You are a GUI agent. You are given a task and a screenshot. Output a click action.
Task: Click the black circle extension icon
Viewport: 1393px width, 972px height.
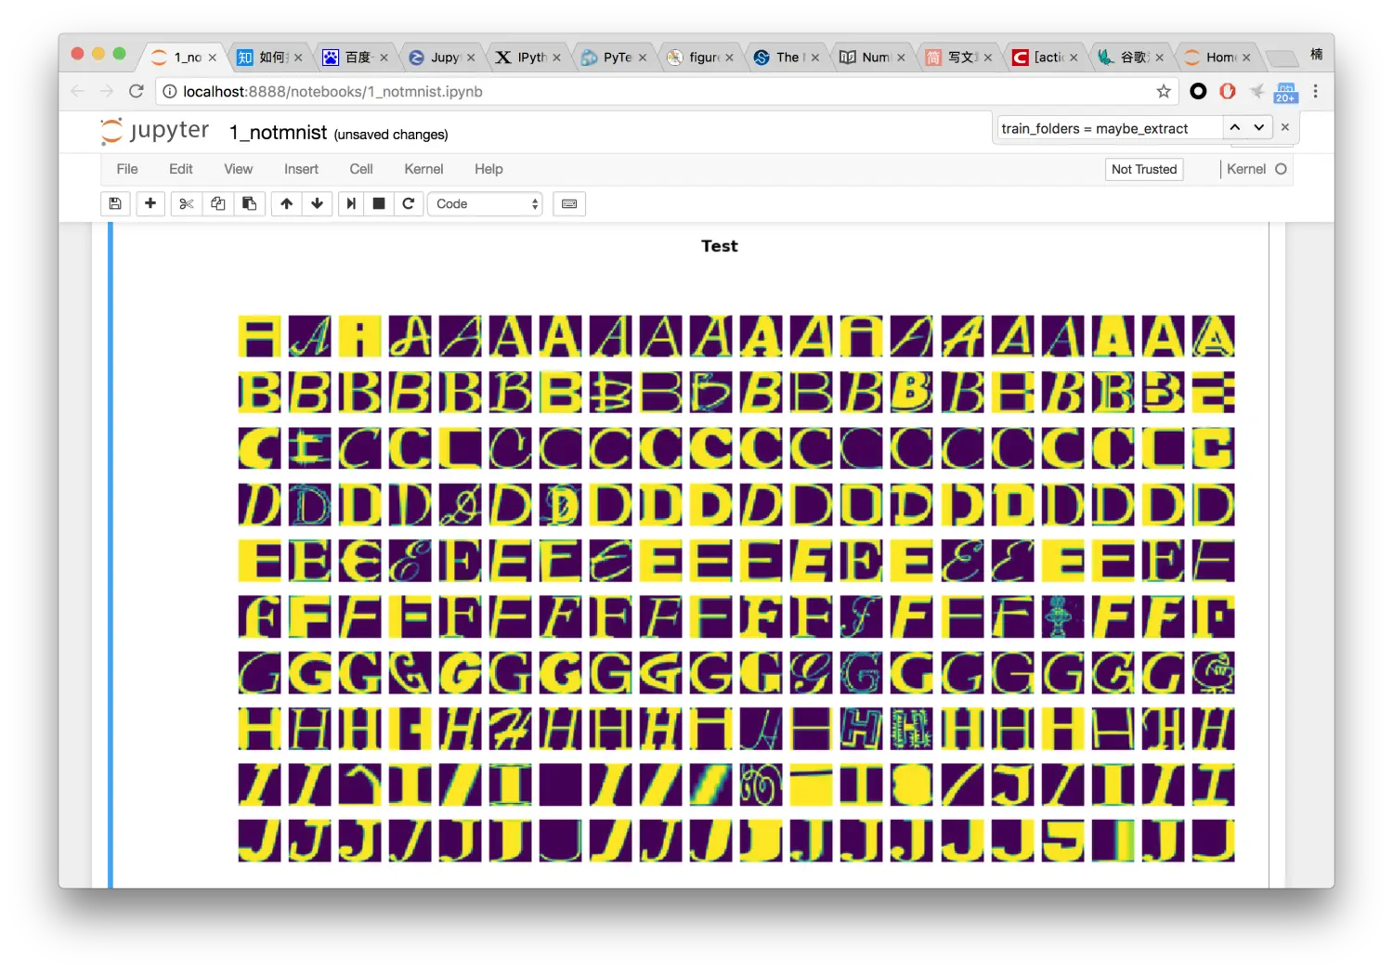click(x=1198, y=91)
